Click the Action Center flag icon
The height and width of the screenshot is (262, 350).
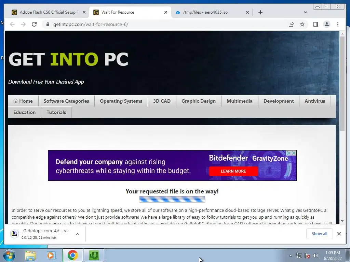(307, 256)
